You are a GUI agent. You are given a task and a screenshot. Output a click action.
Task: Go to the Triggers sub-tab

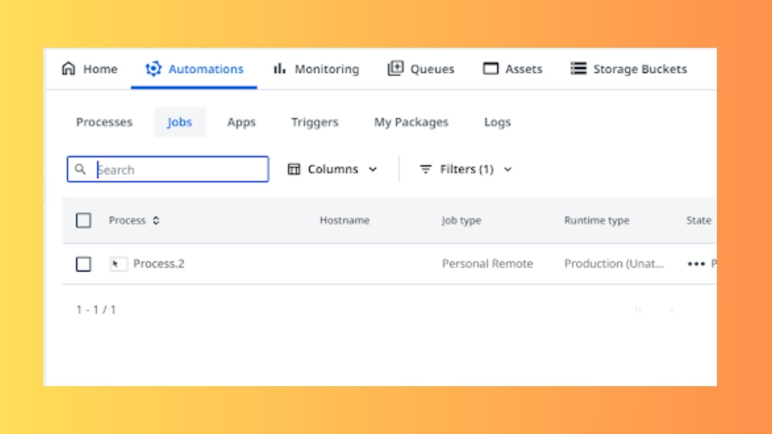pyautogui.click(x=315, y=122)
